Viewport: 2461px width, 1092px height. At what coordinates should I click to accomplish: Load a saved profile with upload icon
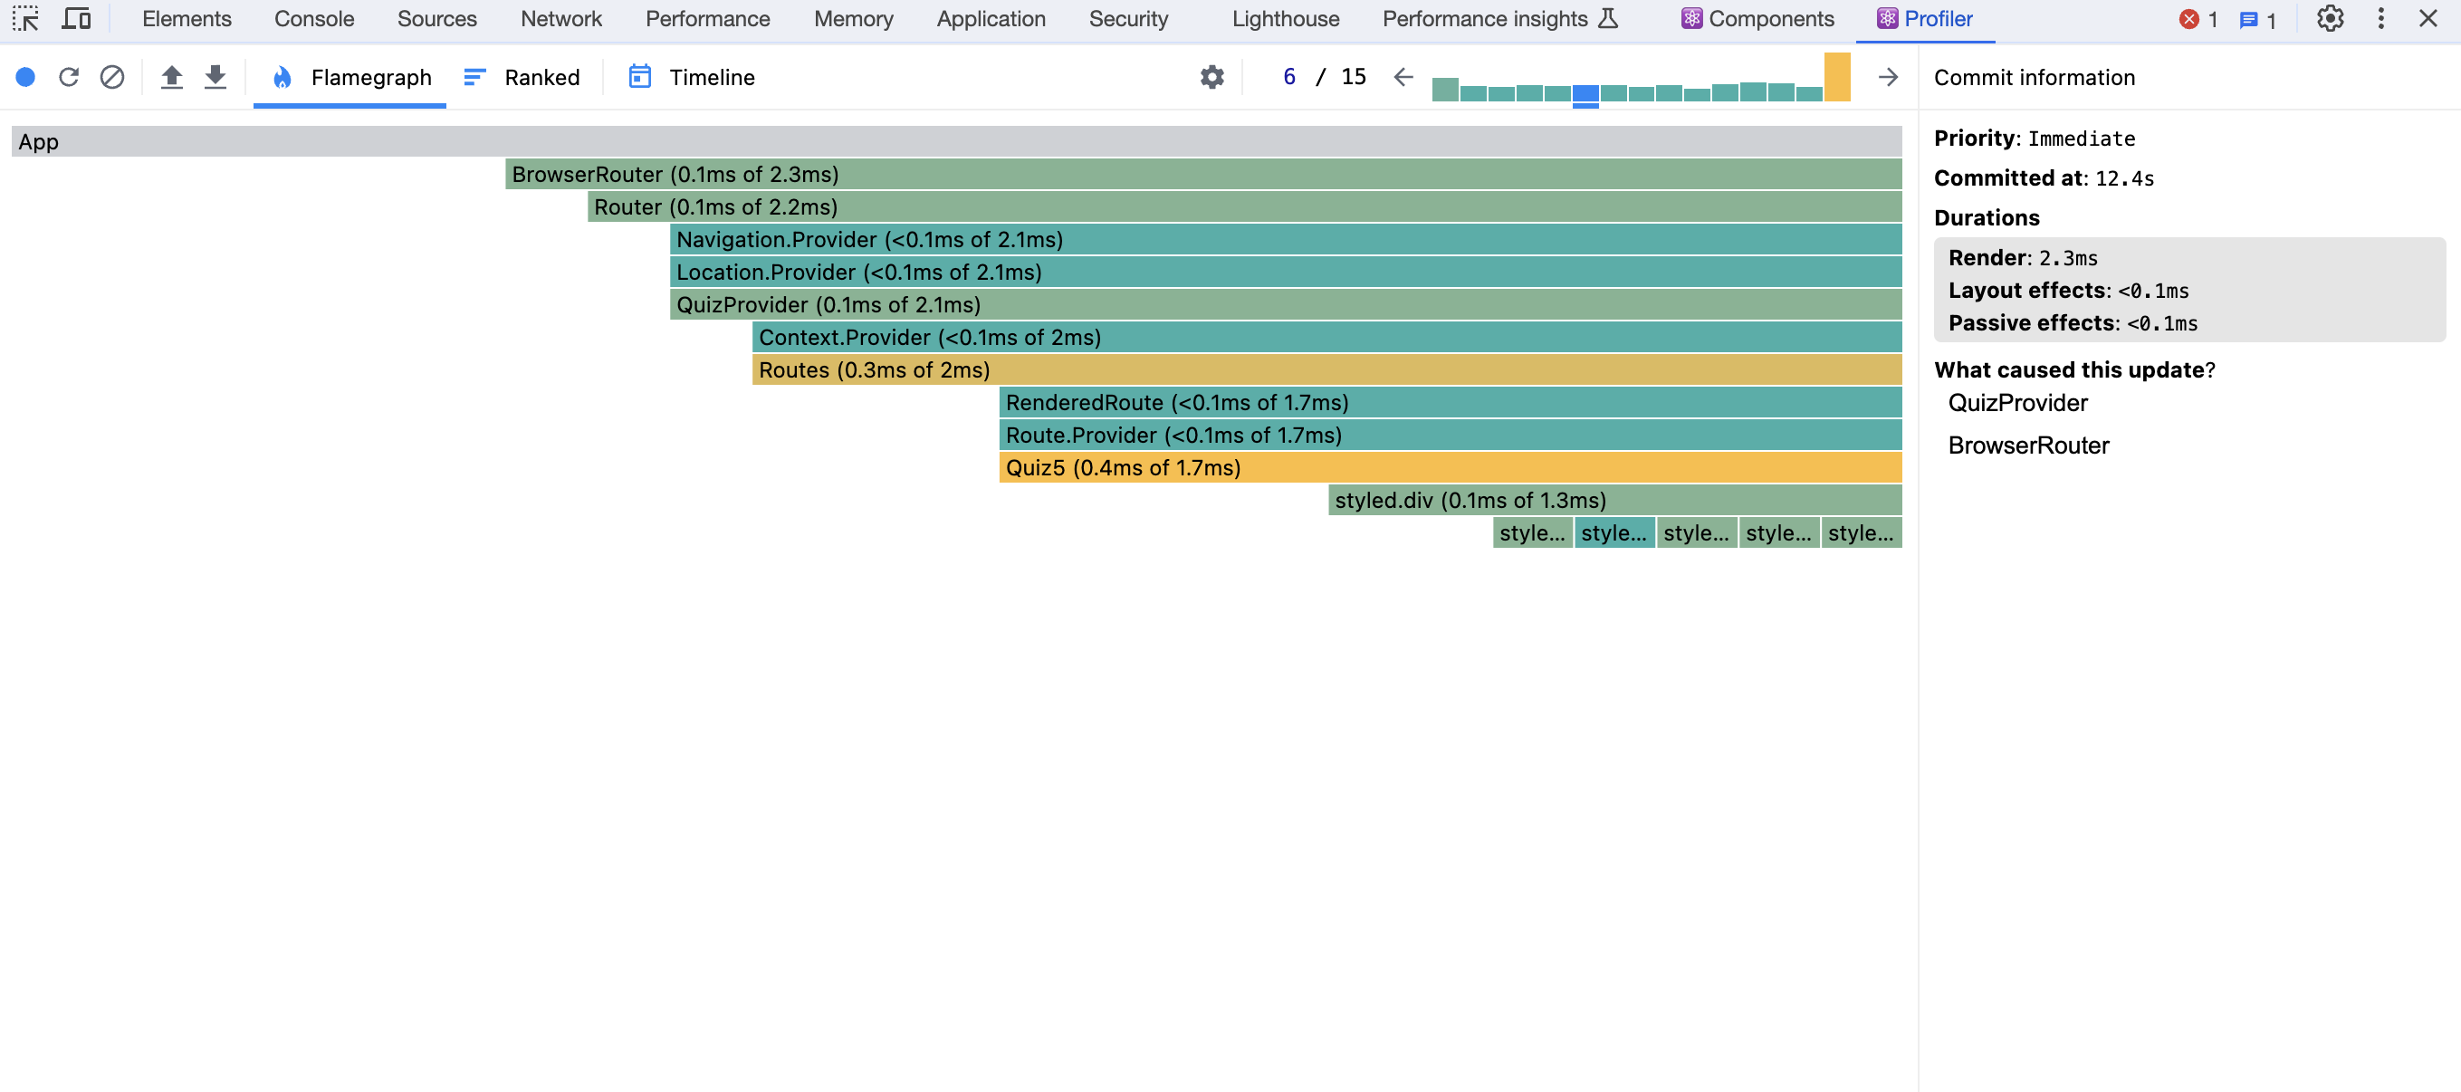(x=172, y=77)
